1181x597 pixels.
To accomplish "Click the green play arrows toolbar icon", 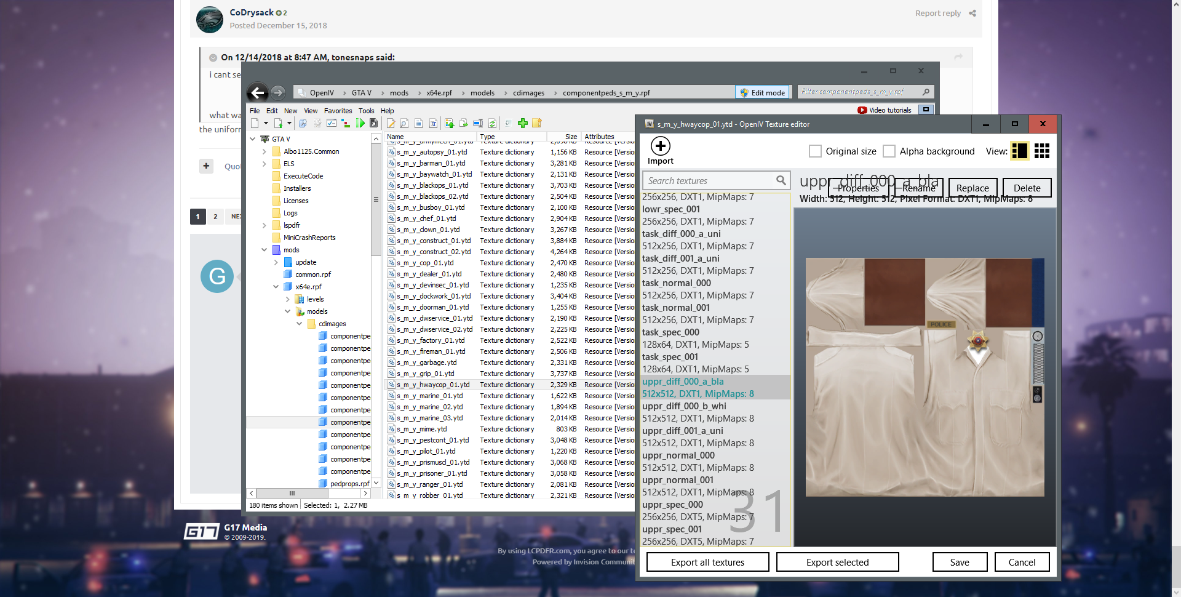I will 360,123.
